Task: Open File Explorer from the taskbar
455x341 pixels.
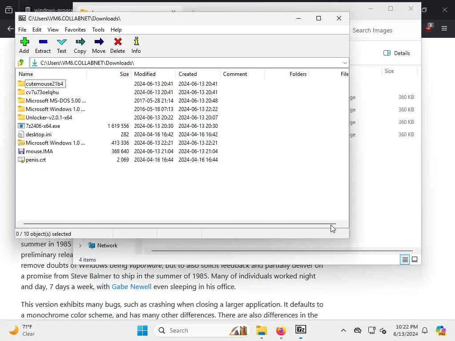Action: (261, 330)
